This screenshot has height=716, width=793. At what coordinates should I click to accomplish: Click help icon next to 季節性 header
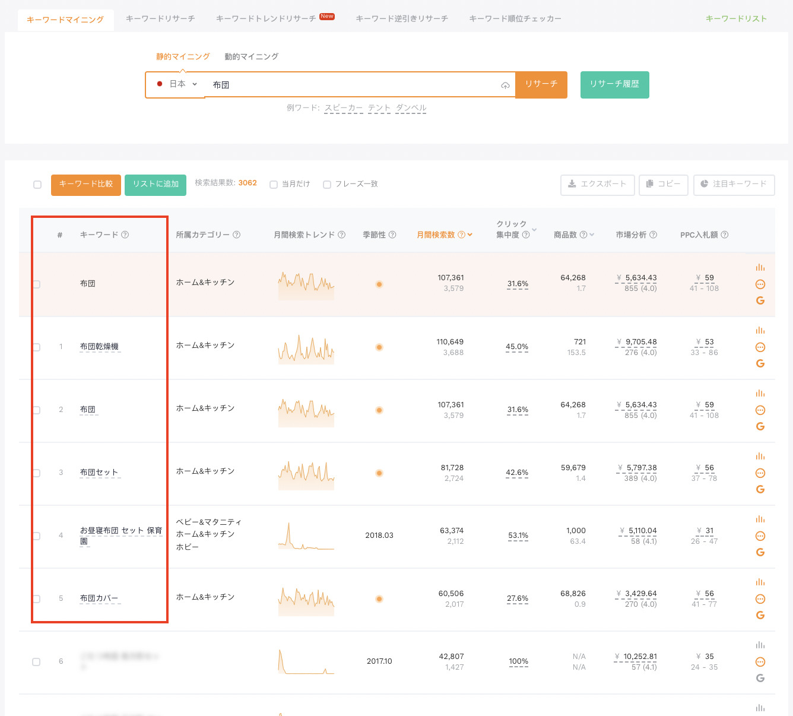click(x=392, y=235)
